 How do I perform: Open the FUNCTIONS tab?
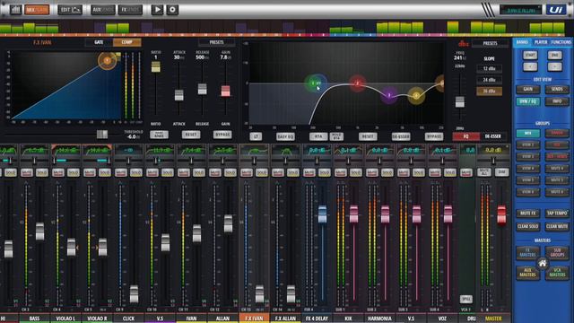561,42
